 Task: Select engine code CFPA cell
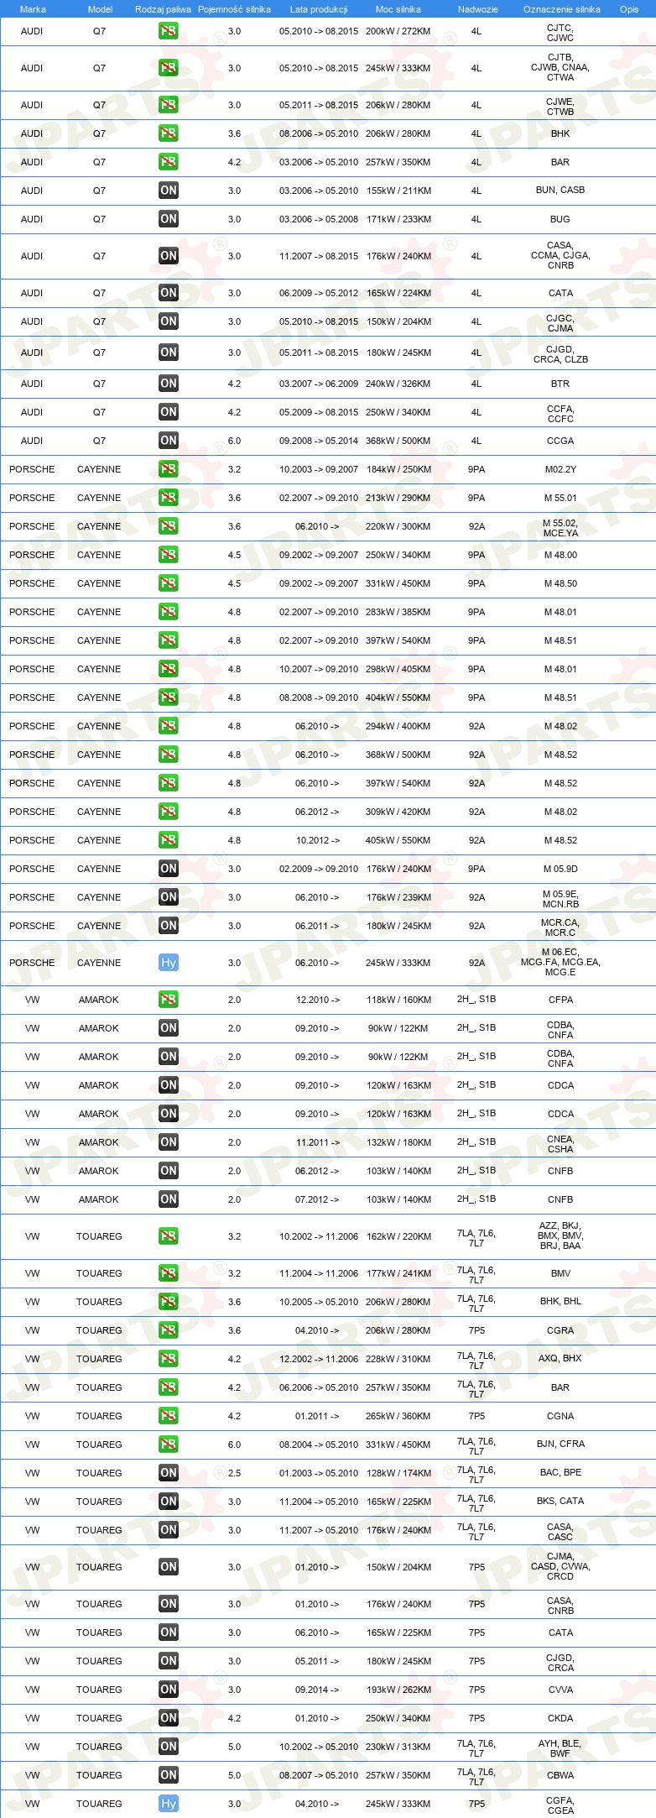[x=560, y=1000]
